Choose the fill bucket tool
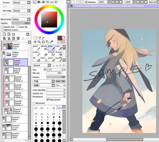 pos(37,59)
